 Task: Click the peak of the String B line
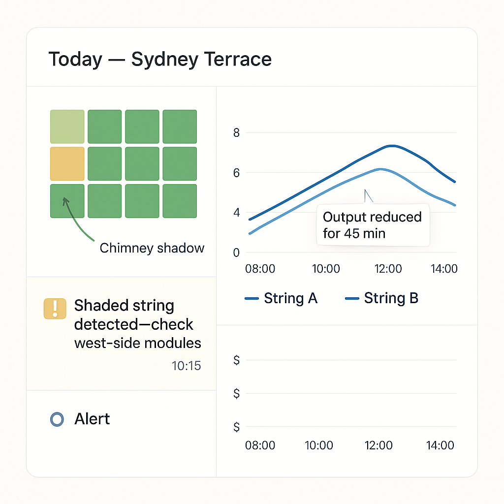(380, 169)
